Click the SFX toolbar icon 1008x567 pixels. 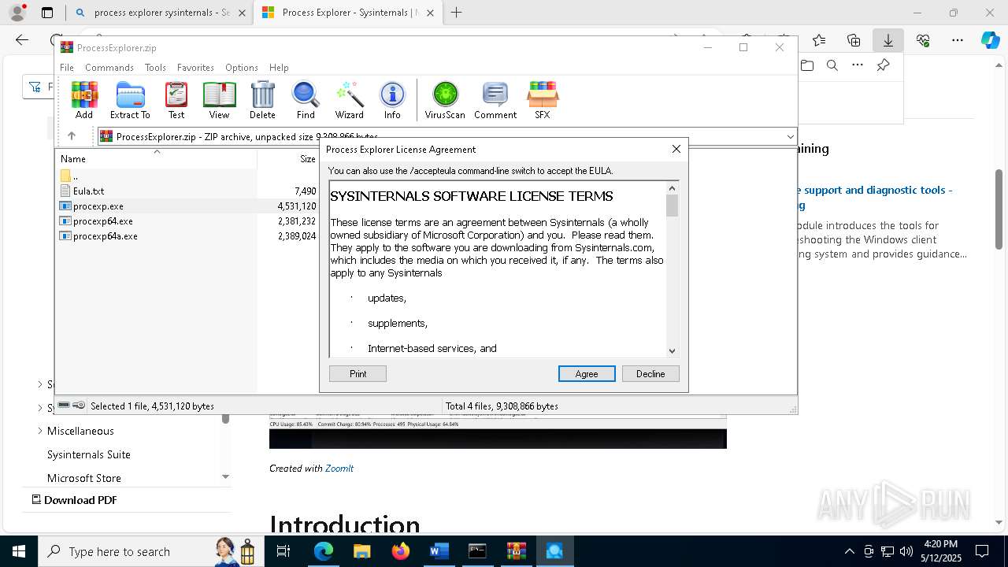(543, 100)
